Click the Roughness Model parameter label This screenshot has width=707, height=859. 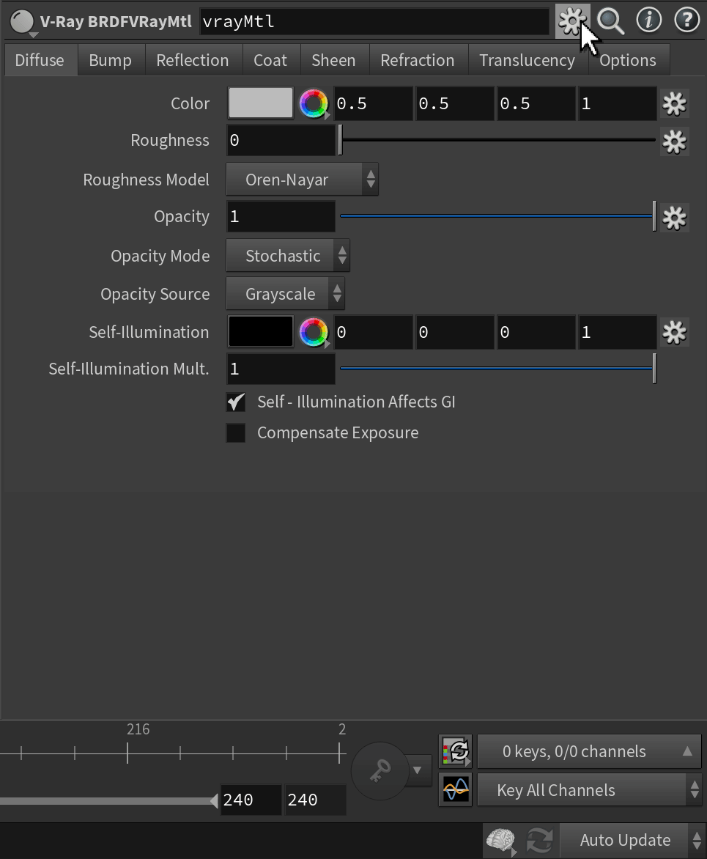(x=147, y=180)
